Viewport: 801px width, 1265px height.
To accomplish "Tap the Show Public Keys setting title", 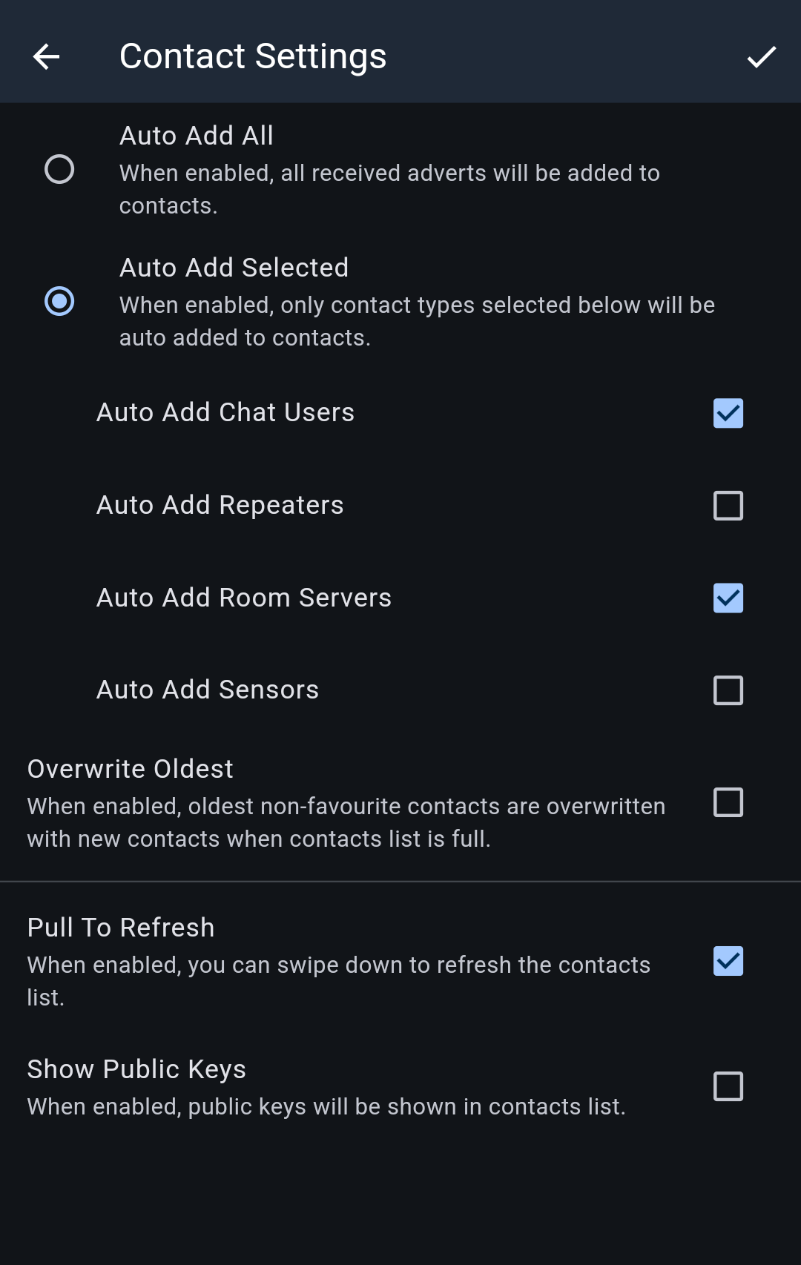I will (x=136, y=1069).
